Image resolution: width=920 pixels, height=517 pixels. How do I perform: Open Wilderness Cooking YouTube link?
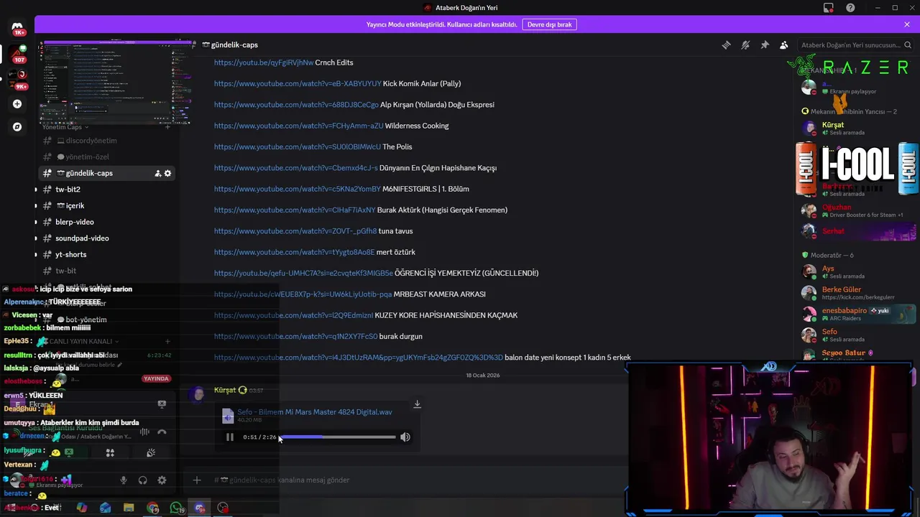click(x=298, y=126)
